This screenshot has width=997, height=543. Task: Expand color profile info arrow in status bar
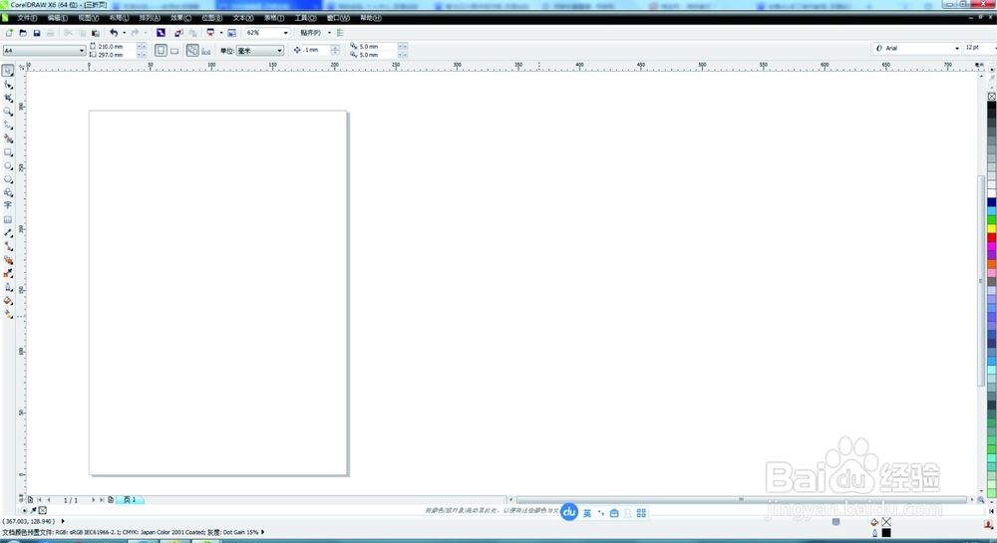click(x=262, y=532)
